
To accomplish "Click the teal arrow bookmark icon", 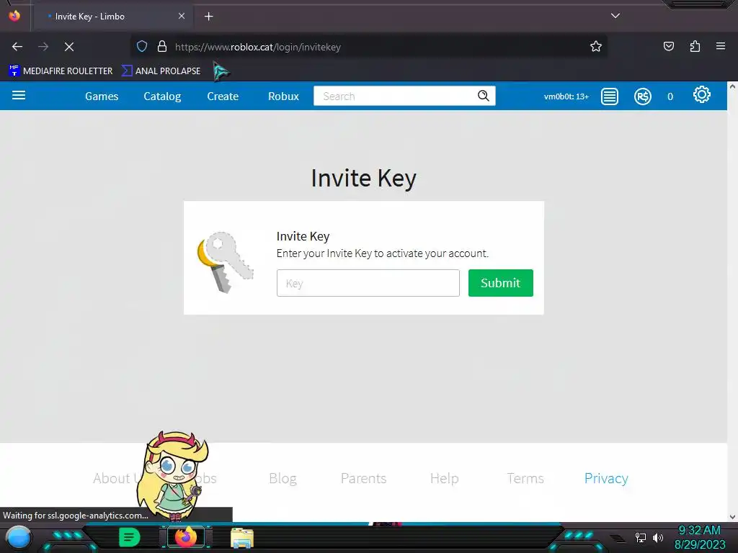I will [221, 71].
